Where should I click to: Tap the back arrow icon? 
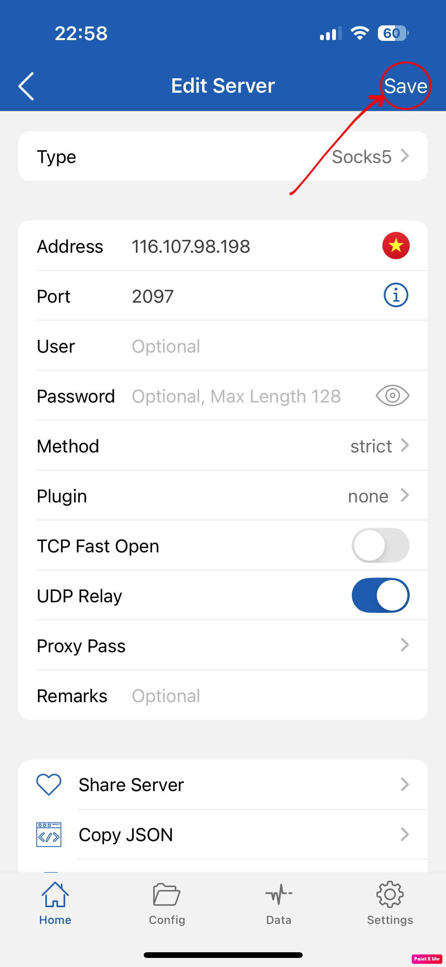pyautogui.click(x=26, y=86)
